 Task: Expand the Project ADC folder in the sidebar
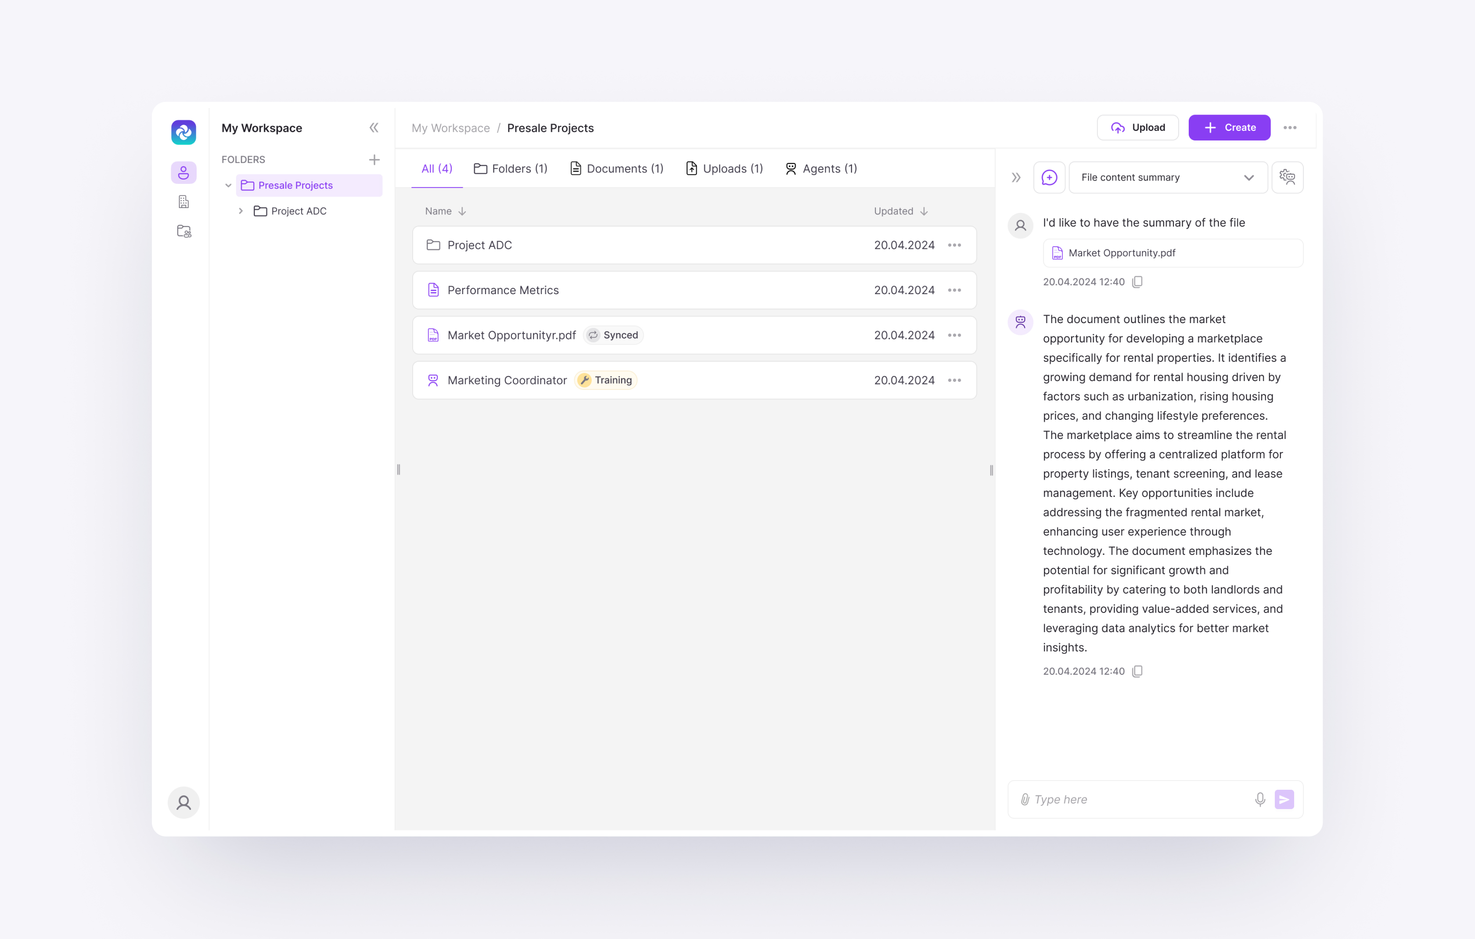[x=241, y=211]
